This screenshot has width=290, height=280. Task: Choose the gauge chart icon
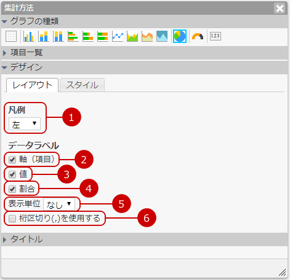tap(198, 36)
